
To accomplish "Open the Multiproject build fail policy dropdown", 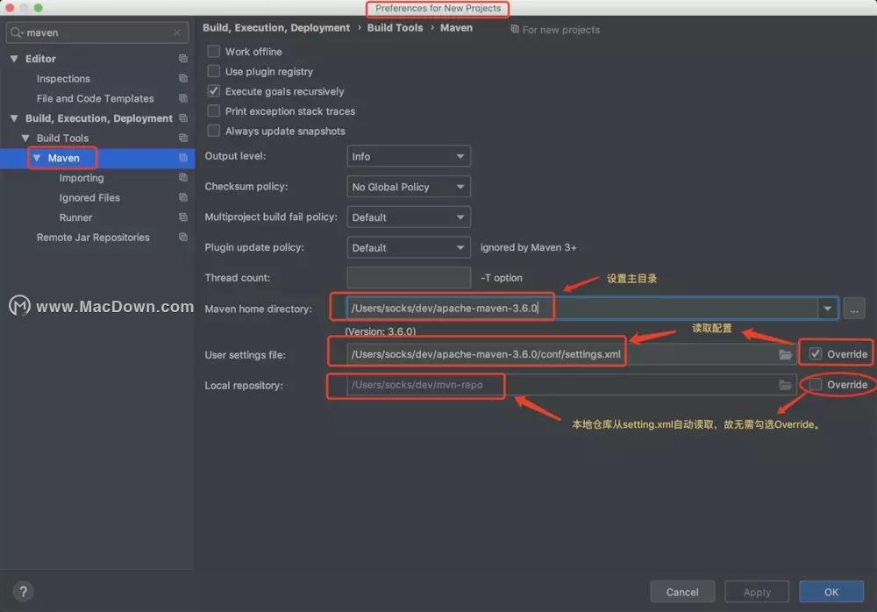I will [409, 217].
